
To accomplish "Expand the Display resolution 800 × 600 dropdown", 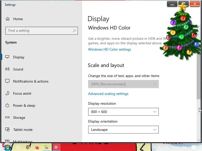I will pyautogui.click(x=123, y=112).
